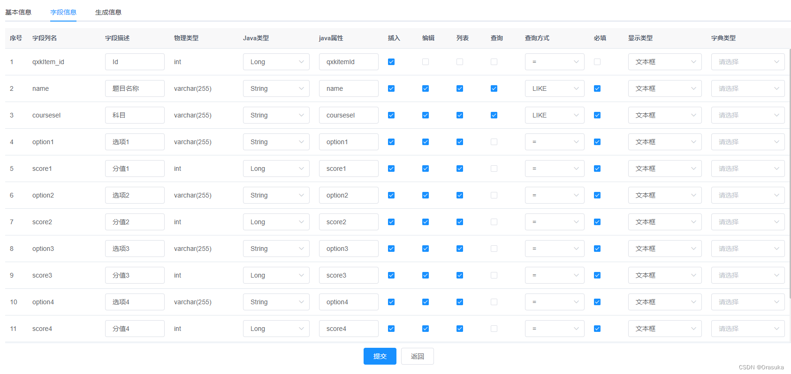Click the 提交 submit button
The height and width of the screenshot is (374, 791).
click(x=380, y=356)
